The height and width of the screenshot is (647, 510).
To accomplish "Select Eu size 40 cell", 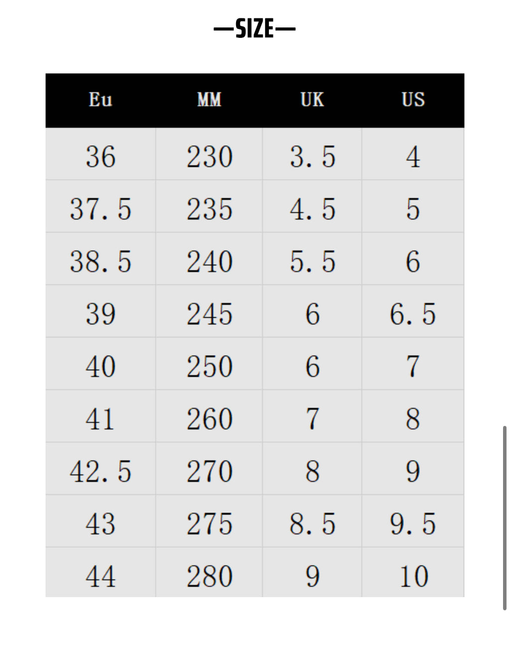I will [x=101, y=367].
